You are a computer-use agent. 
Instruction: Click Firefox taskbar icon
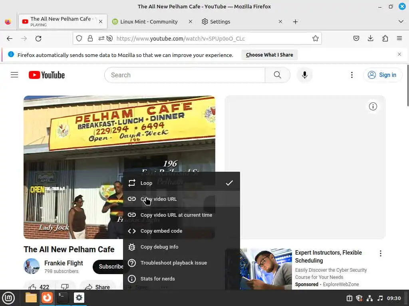pos(47,298)
